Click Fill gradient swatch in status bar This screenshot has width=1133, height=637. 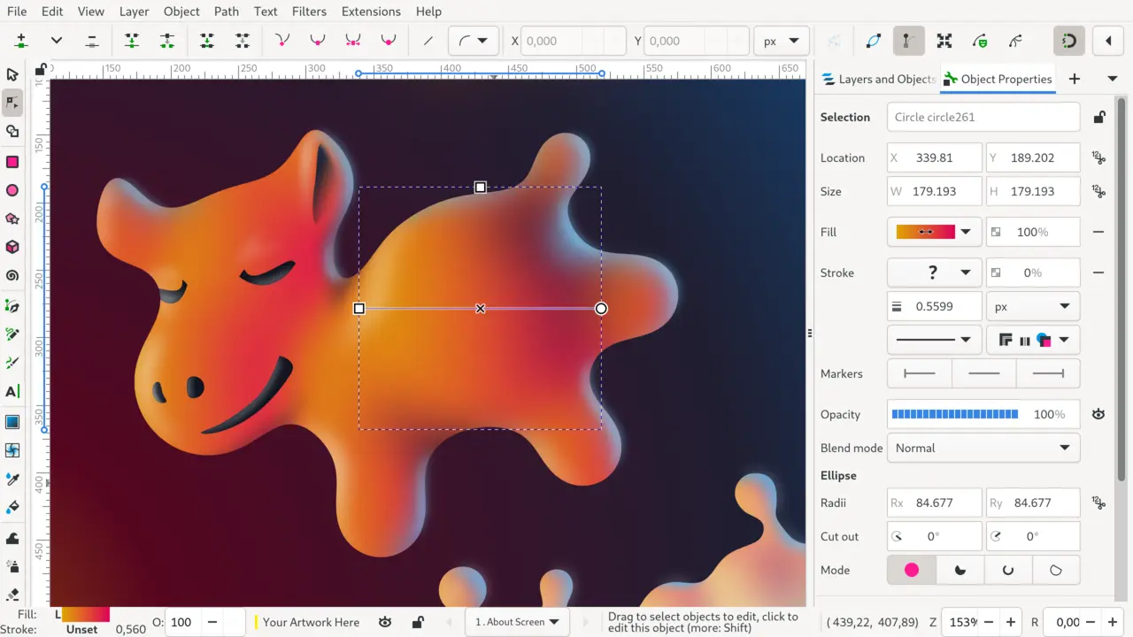pyautogui.click(x=84, y=614)
